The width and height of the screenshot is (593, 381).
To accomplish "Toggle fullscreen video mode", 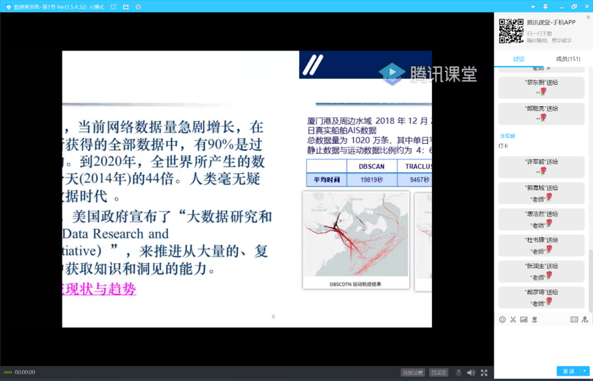I will coord(484,373).
